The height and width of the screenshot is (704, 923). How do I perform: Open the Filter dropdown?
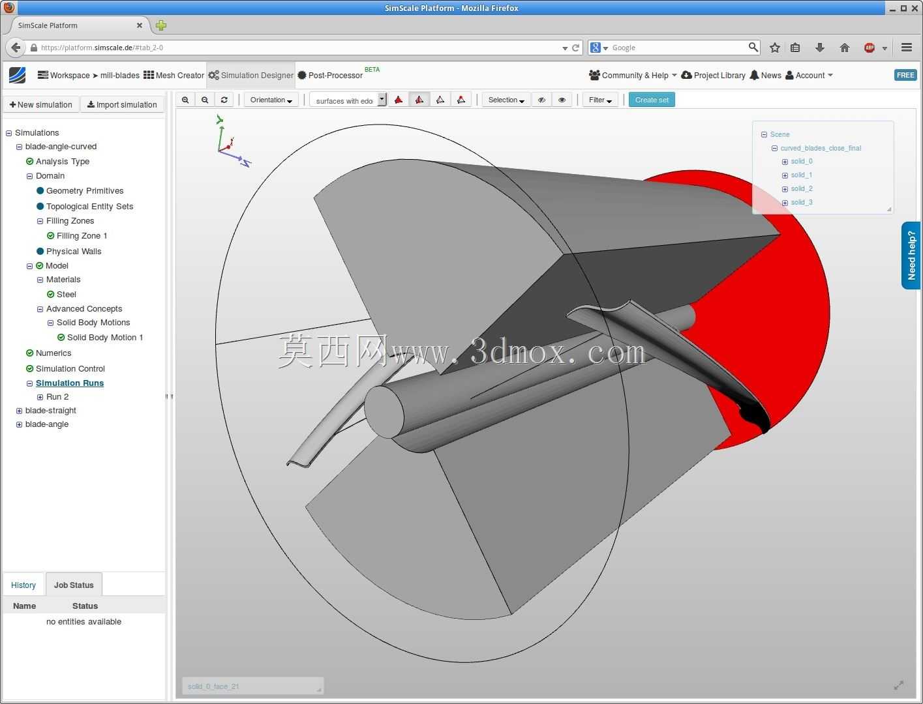[x=600, y=100]
